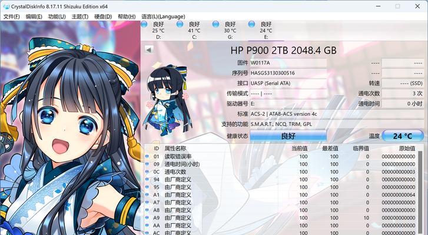Image resolution: width=428 pixels, height=235 pixels.
Task: Click the status dot of attribute A7
Action: (147, 202)
